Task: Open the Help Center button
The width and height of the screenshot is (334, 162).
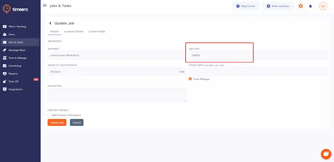Action: [x=245, y=6]
